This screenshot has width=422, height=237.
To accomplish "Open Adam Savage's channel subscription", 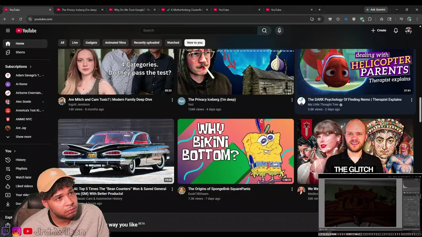I will click(x=25, y=75).
